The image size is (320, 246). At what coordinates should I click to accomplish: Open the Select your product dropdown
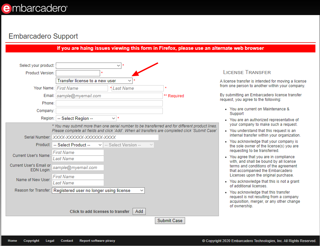pos(88,66)
